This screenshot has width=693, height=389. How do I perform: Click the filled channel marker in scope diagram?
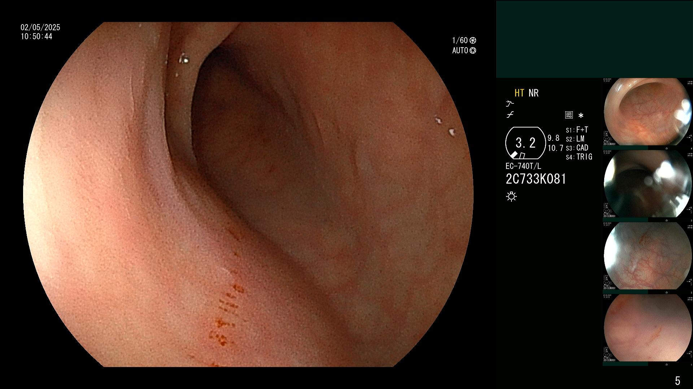(514, 155)
